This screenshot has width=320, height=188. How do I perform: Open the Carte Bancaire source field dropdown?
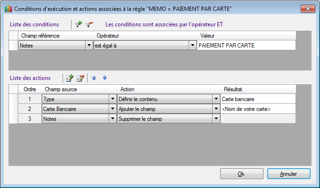click(112, 109)
